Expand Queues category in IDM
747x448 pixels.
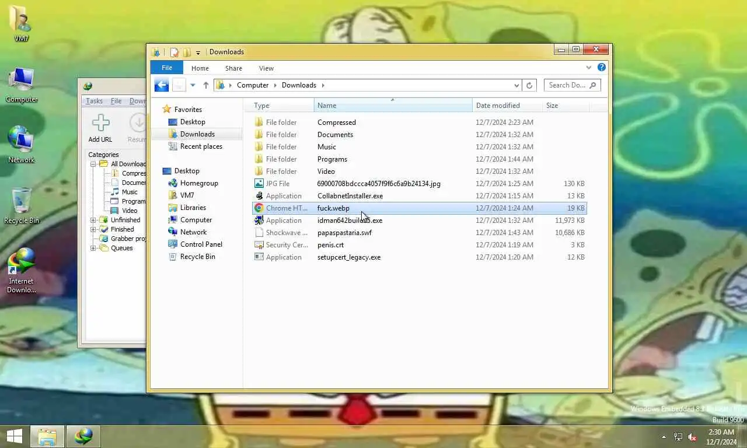pyautogui.click(x=93, y=248)
